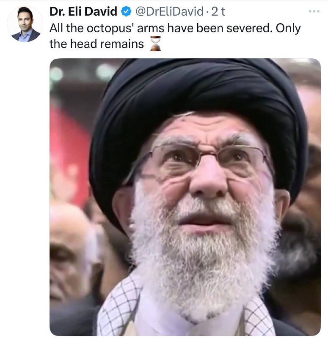Expand the attached photo in the tweet

coord(185,197)
